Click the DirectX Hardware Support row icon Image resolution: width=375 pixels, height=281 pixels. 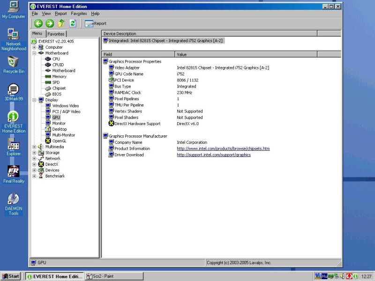click(111, 124)
